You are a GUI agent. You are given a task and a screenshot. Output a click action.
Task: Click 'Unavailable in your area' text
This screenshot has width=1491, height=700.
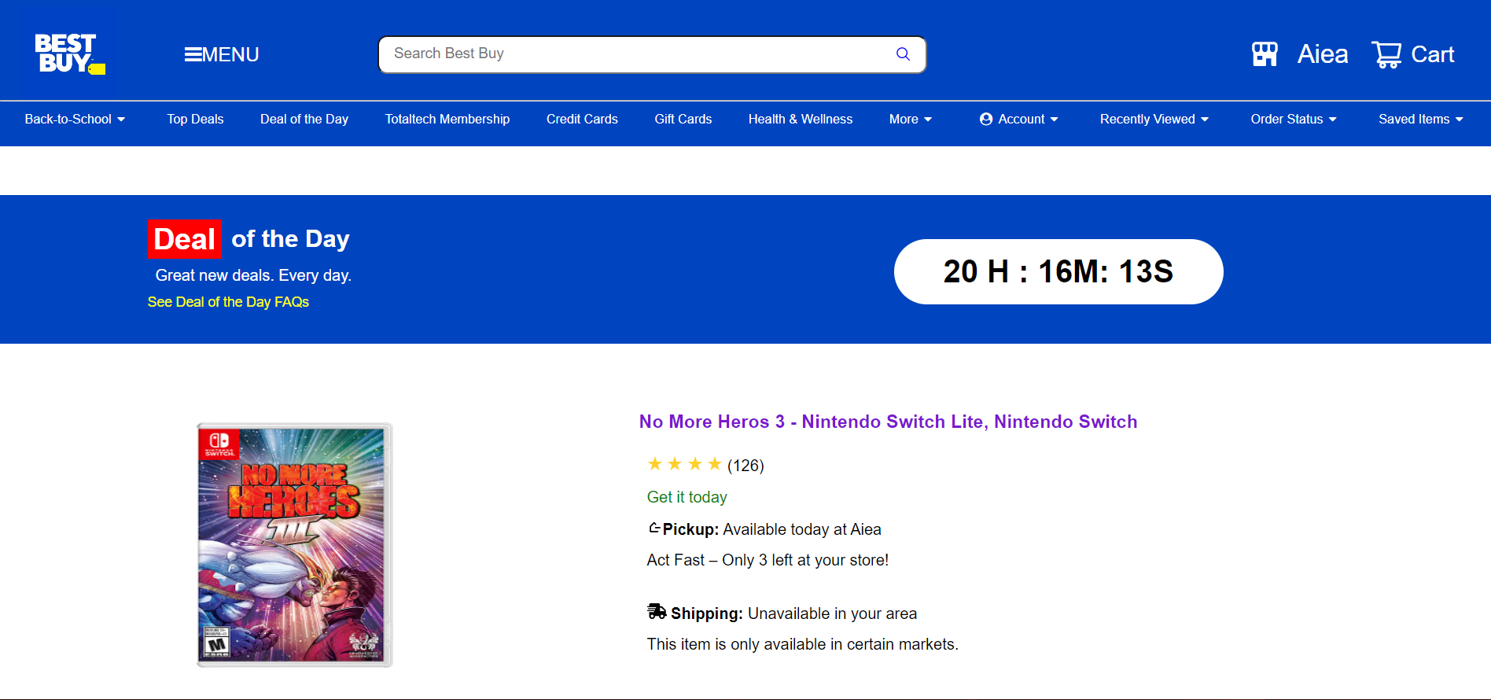click(x=832, y=613)
